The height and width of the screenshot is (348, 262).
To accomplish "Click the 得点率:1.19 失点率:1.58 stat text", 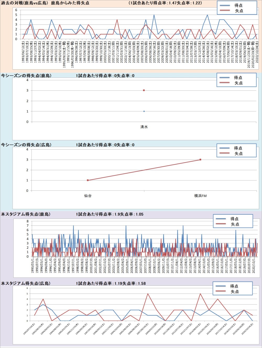I will (111, 283).
